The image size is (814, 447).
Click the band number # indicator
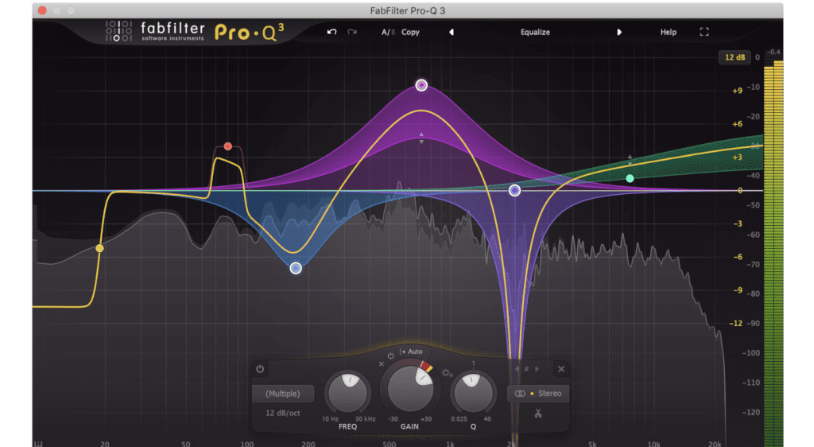[526, 369]
